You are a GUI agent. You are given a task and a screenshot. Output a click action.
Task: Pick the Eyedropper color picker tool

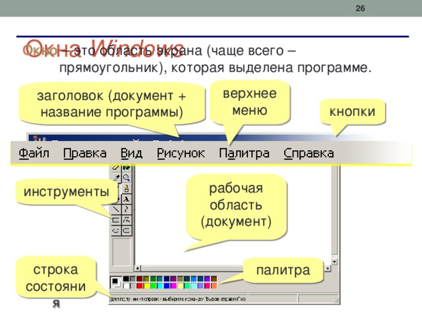click(x=116, y=178)
